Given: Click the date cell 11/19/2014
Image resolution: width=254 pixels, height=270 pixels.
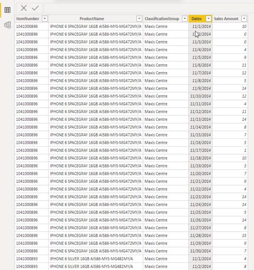Looking at the screenshot, I should pyautogui.click(x=200, y=166).
